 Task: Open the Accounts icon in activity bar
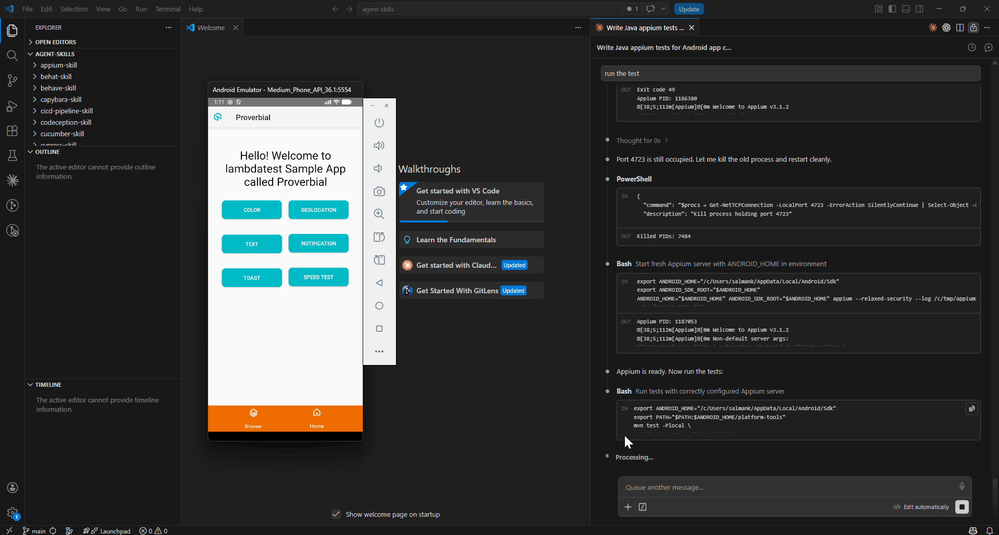coord(12,488)
